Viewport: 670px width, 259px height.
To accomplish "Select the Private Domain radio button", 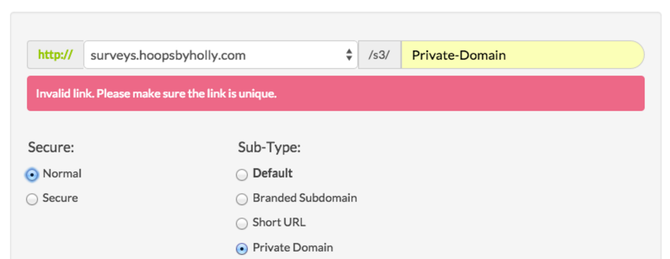I will (242, 248).
